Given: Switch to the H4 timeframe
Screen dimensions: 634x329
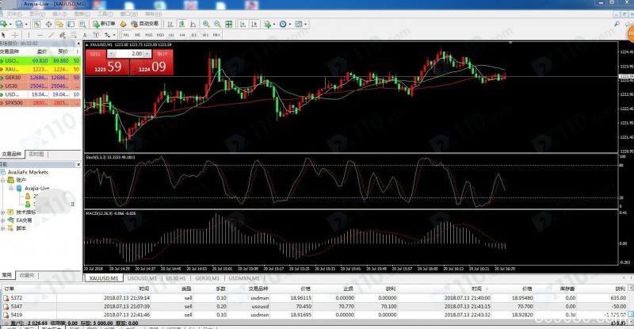Looking at the screenshot, I should [x=182, y=35].
